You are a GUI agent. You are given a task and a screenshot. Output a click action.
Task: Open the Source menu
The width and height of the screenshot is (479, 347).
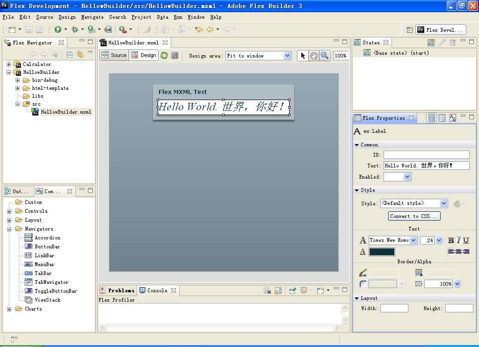click(x=44, y=17)
